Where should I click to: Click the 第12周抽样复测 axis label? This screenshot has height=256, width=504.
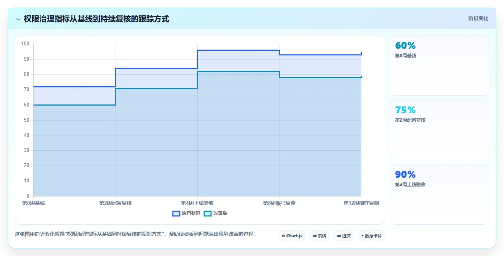tap(361, 203)
